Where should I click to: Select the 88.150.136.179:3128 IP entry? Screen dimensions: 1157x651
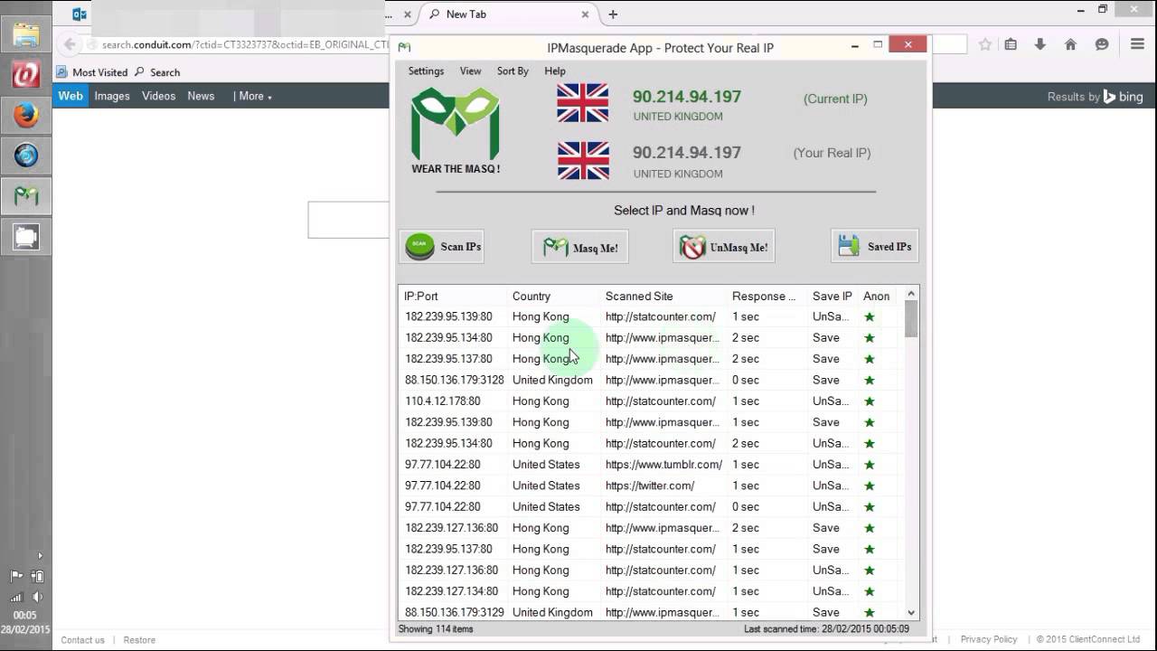tap(455, 380)
